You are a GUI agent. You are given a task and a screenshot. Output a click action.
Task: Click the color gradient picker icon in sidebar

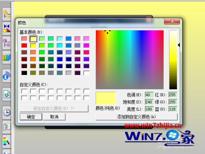pos(7,142)
